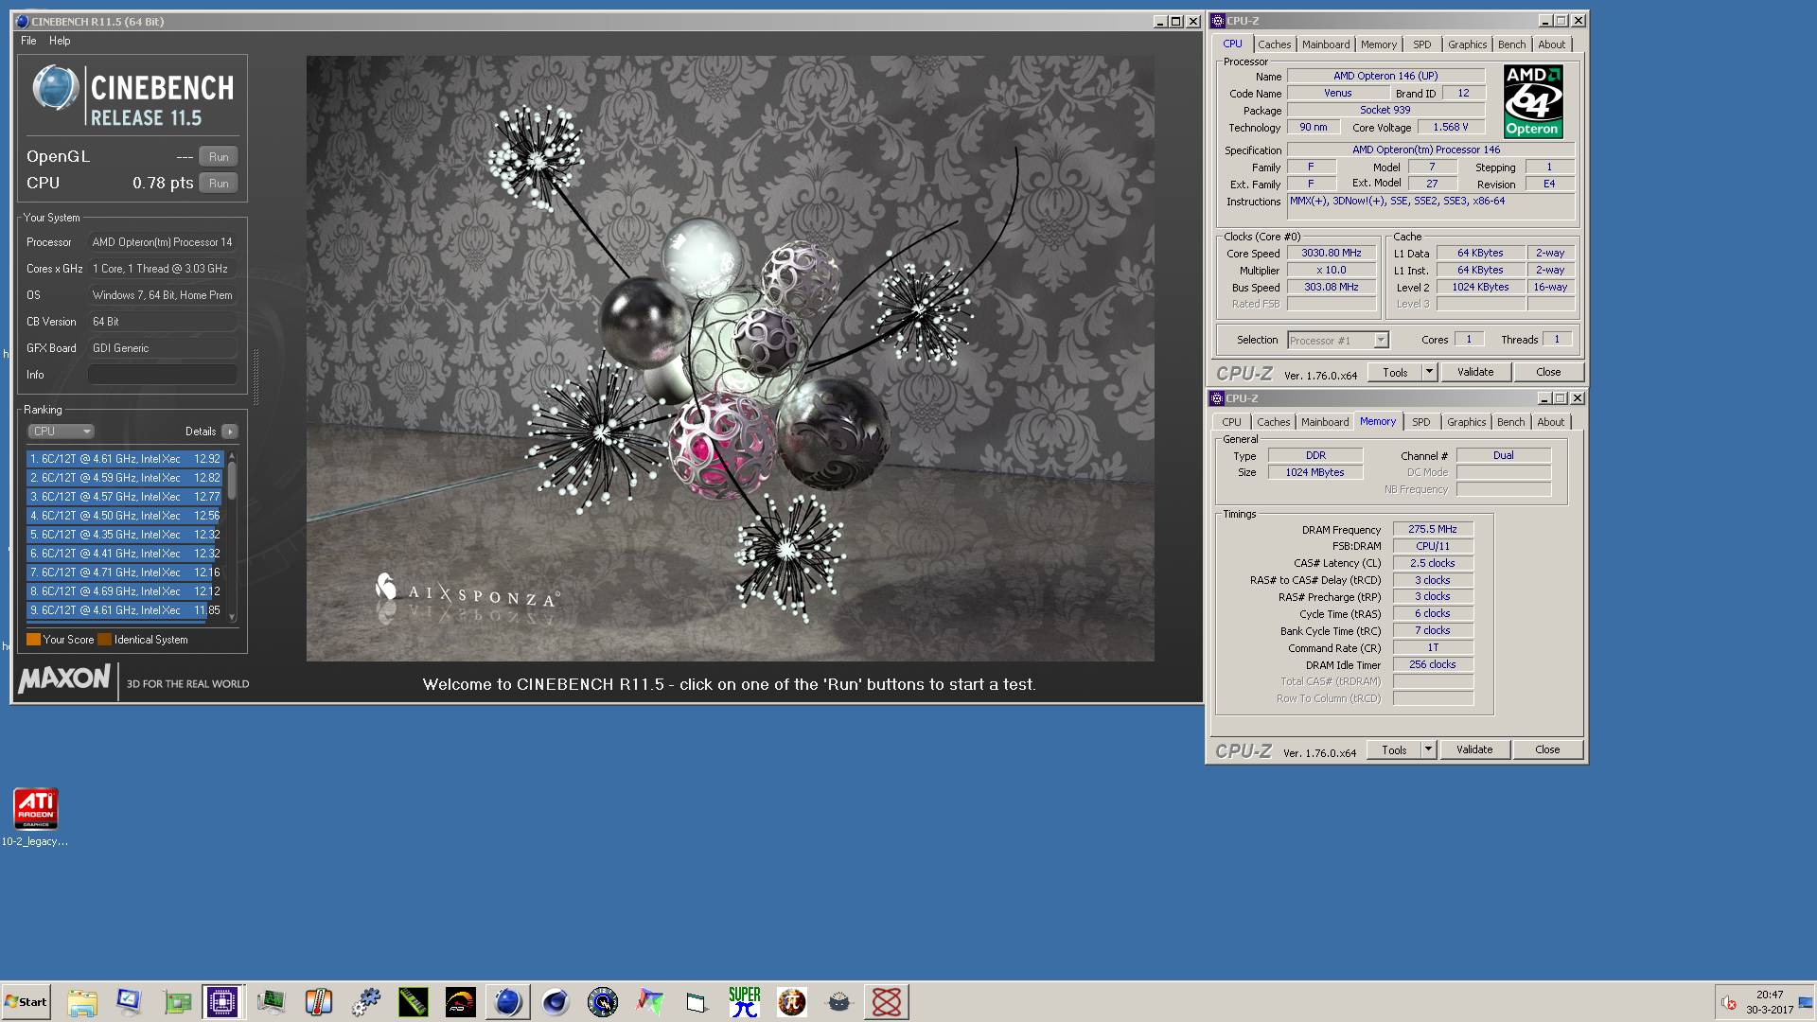Click Validate in upper CPU-Z window
The width and height of the screenshot is (1817, 1022).
[1474, 372]
